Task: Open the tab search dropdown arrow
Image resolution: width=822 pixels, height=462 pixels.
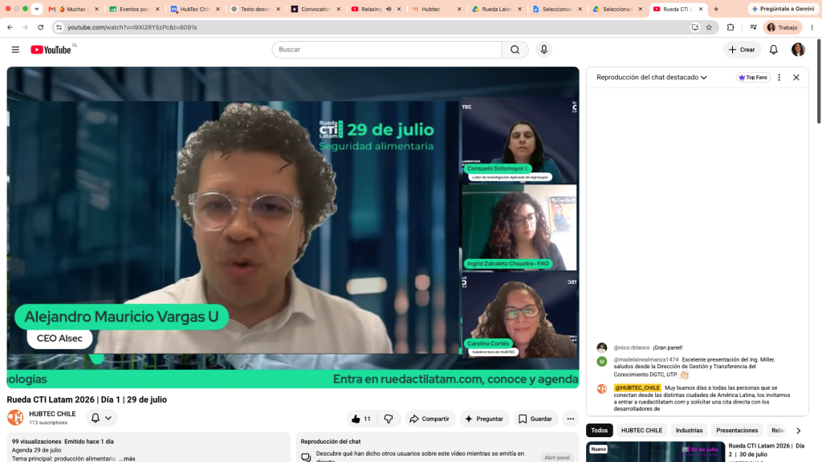Action: [x=37, y=9]
